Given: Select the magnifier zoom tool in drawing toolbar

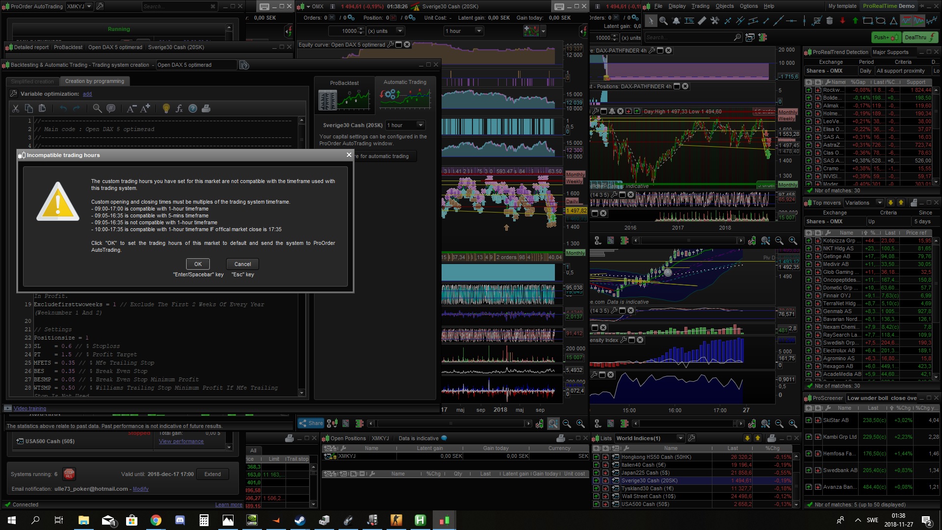Looking at the screenshot, I should 663,21.
